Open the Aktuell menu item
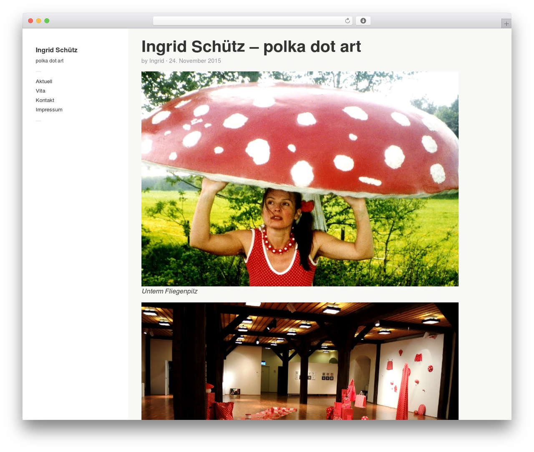534x452 pixels. (x=44, y=81)
